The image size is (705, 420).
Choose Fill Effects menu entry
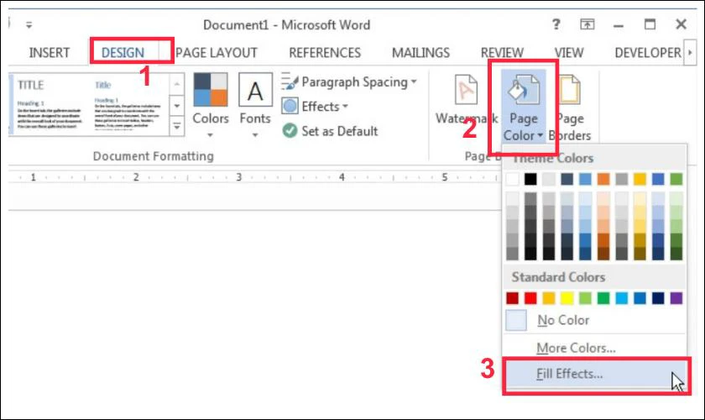tap(594, 374)
